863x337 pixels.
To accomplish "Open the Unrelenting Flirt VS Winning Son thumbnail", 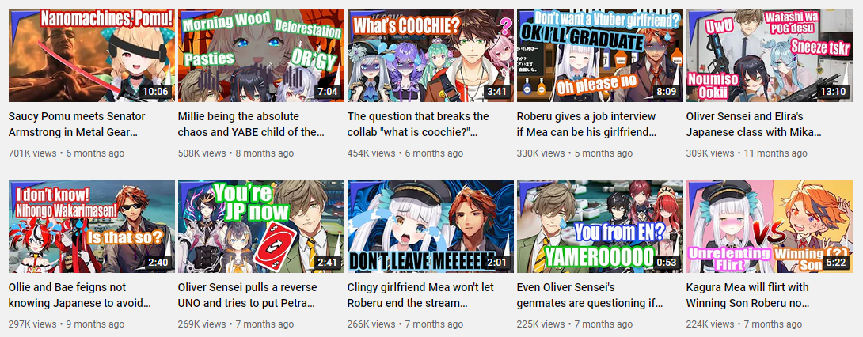I will (x=770, y=226).
